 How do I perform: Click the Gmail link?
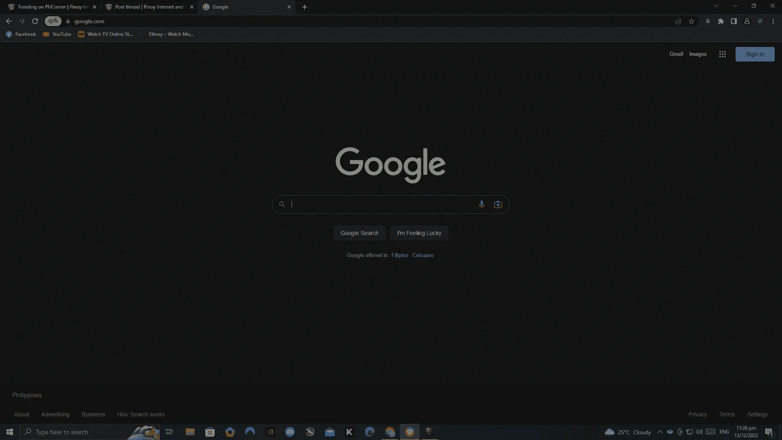coord(676,54)
